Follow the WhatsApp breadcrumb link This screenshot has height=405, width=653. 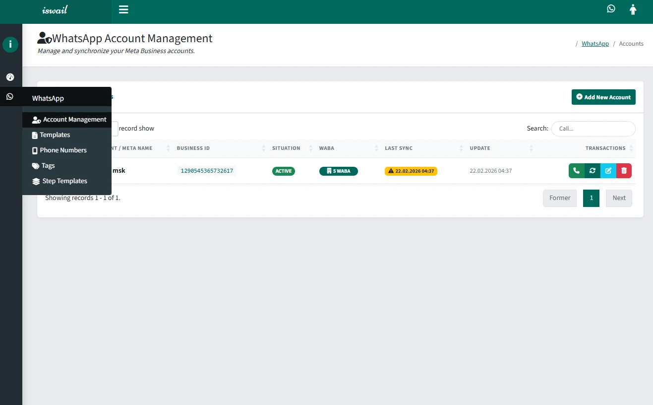595,44
